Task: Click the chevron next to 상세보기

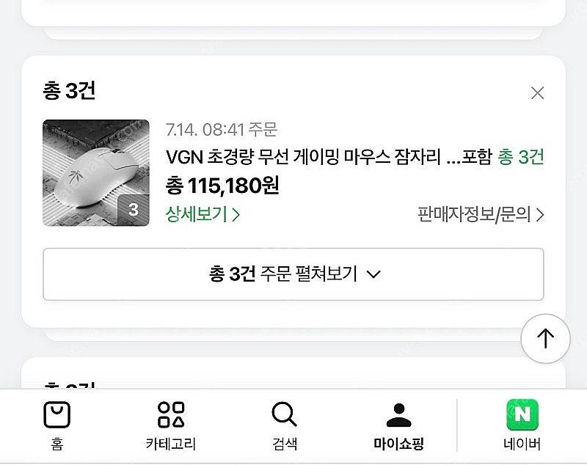Action: coord(236,215)
